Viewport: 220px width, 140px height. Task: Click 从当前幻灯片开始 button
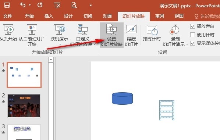tap(32, 35)
